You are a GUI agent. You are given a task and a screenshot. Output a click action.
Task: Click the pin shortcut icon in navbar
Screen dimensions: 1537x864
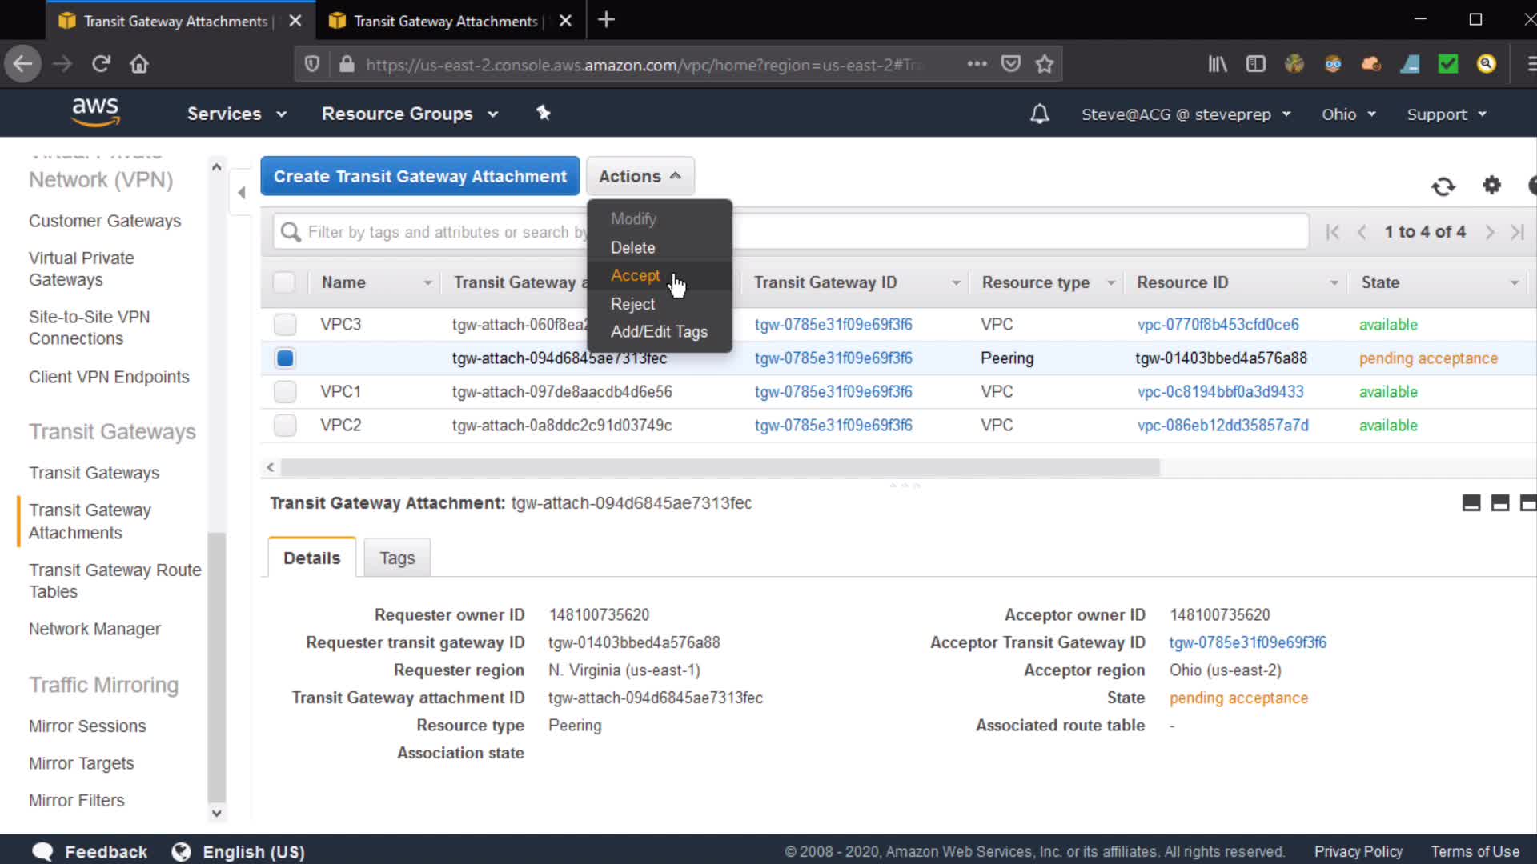[544, 114]
